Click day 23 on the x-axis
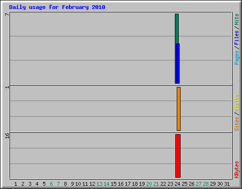The height and width of the screenshot is (189, 242). pyautogui.click(x=170, y=184)
